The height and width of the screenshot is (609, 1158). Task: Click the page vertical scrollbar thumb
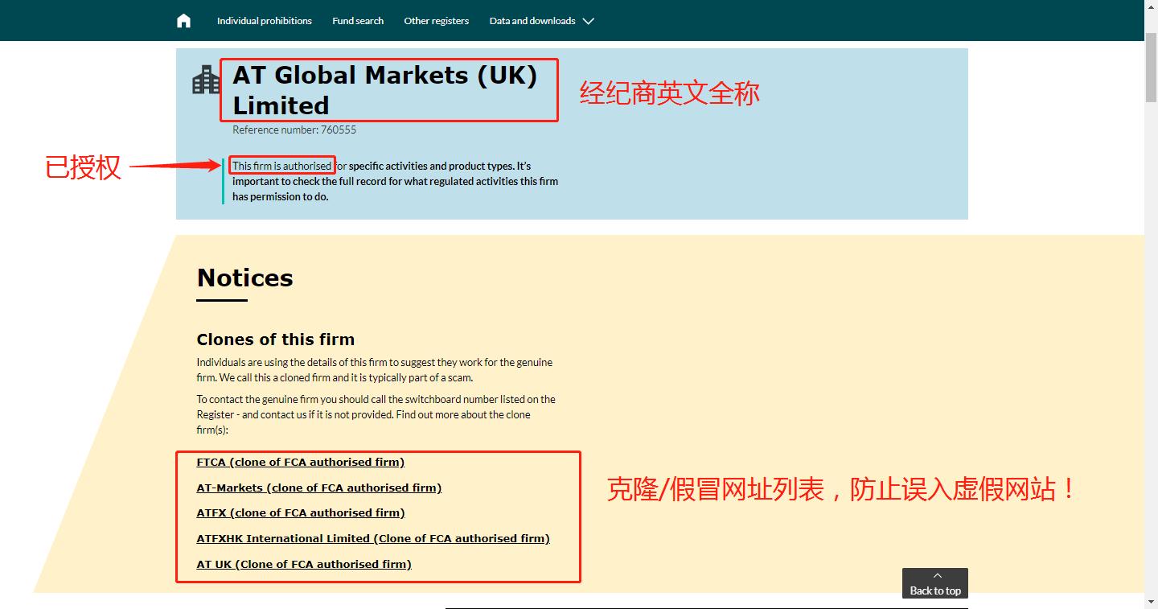coord(1151,68)
